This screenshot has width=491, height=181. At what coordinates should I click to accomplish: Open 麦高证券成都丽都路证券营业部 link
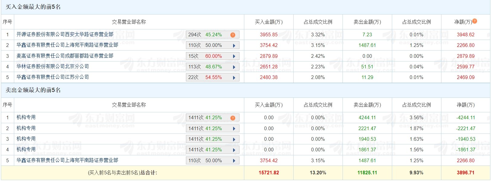click(65, 56)
